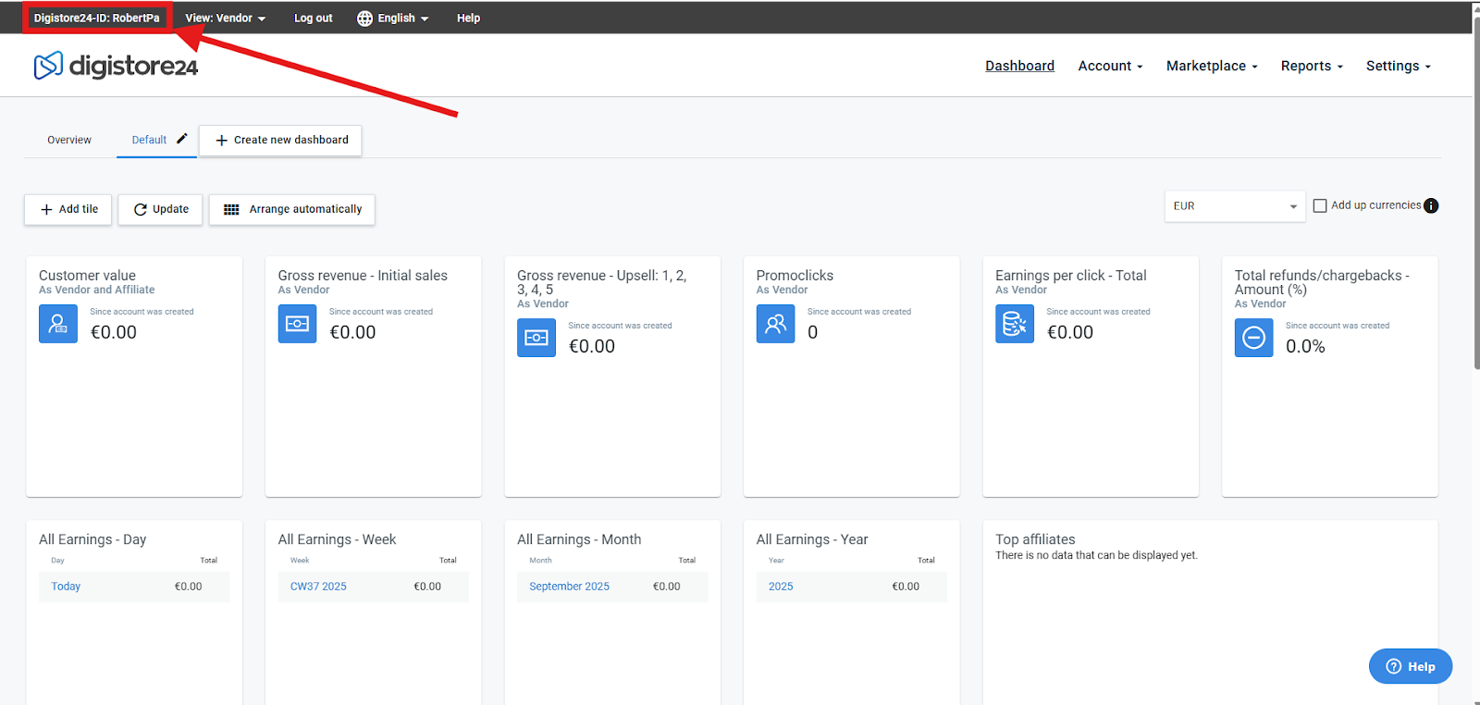Viewport: 1480px width, 705px height.
Task: Click the Total refunds/chargebacks tile icon
Action: pyautogui.click(x=1254, y=338)
